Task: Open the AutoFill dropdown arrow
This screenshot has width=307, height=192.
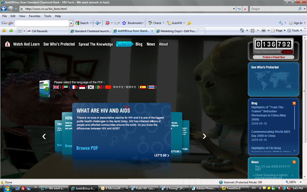Action: click(184, 23)
